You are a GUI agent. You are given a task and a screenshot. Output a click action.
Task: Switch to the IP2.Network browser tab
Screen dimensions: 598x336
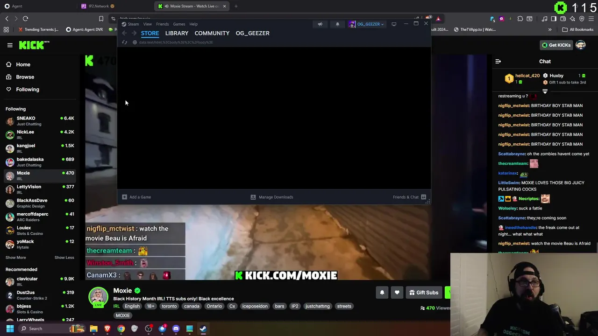click(x=98, y=6)
